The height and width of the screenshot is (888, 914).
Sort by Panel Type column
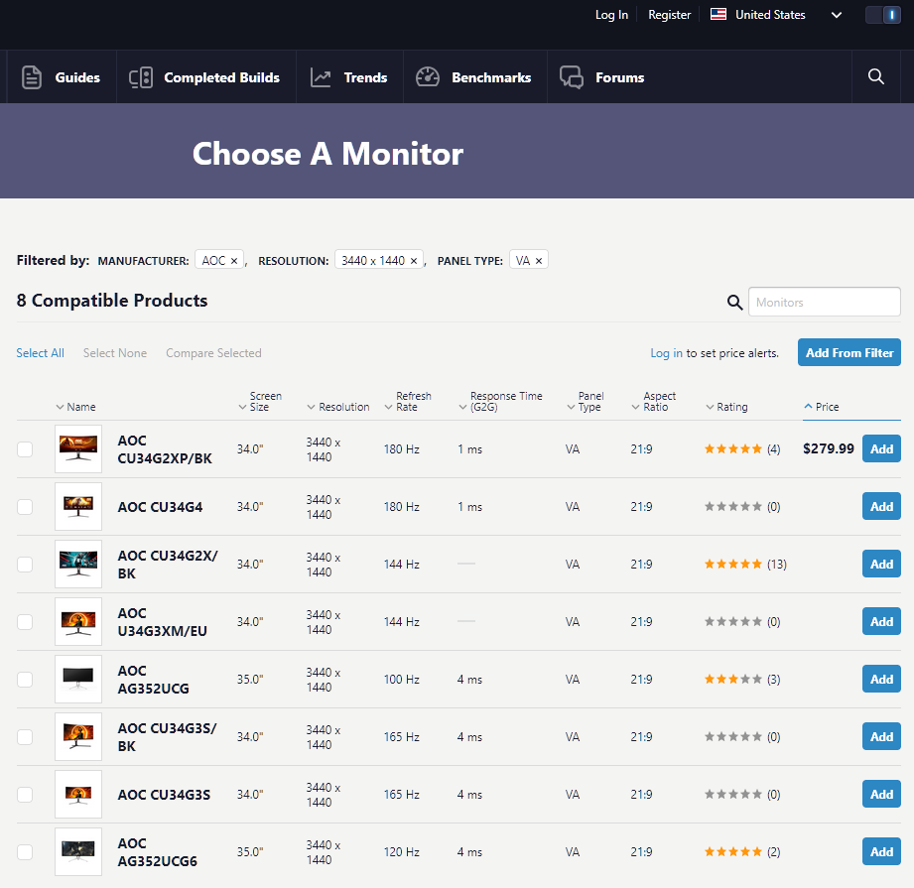pos(586,402)
